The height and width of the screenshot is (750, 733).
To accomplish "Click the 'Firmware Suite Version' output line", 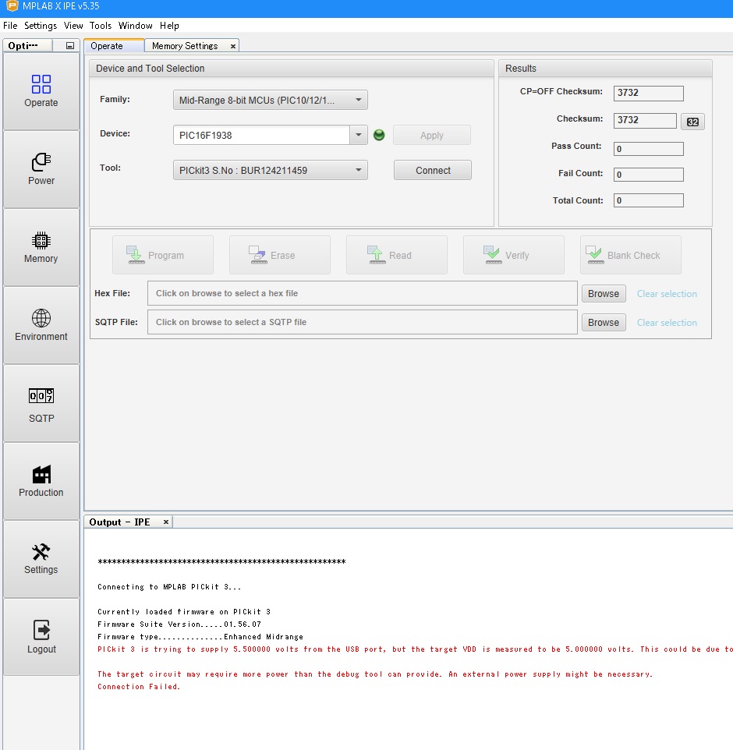I will [x=179, y=624].
